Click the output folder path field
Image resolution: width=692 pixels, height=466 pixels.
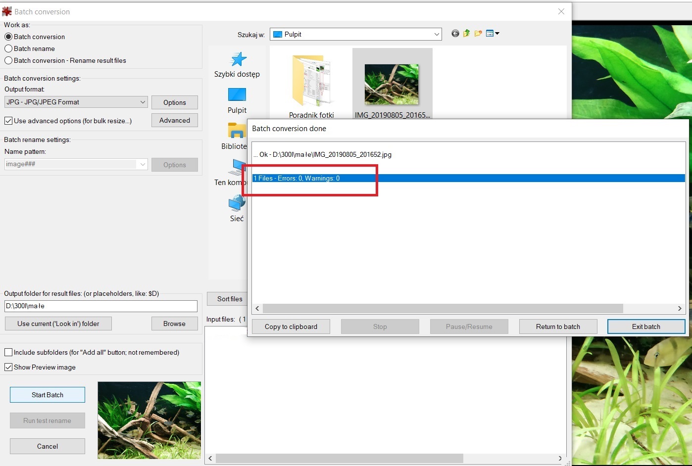click(100, 306)
